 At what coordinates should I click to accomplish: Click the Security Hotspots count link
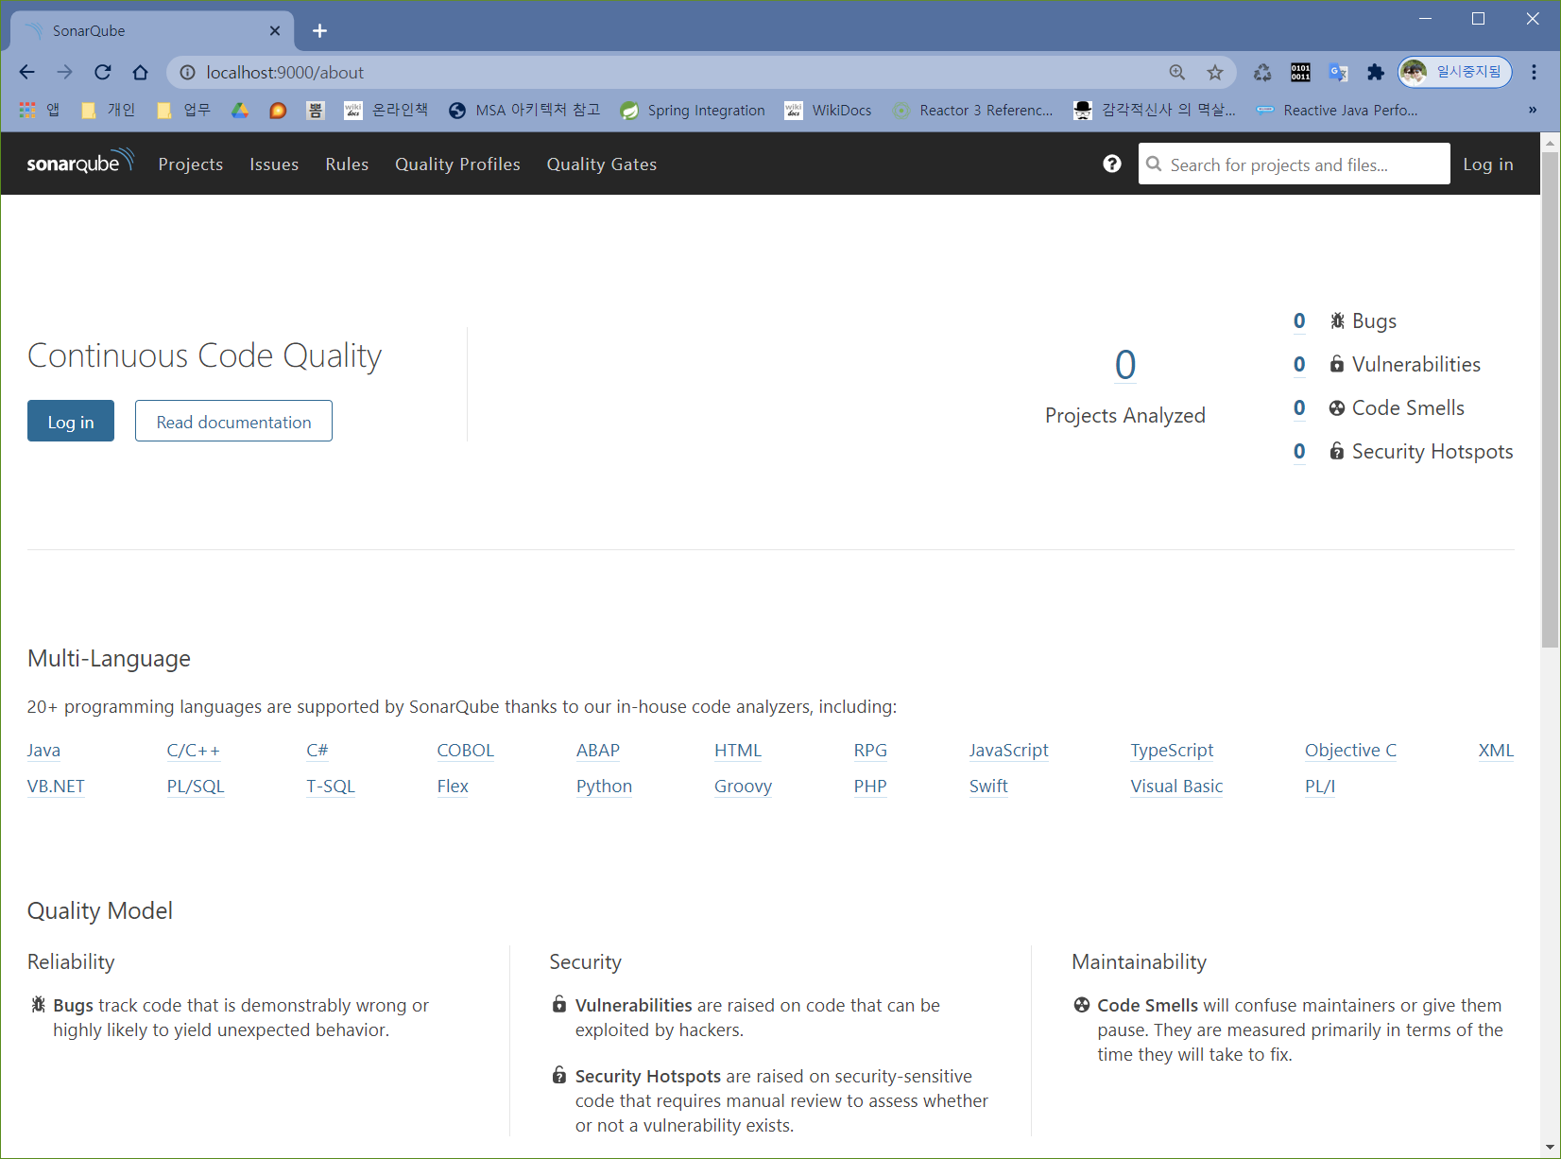1299,452
